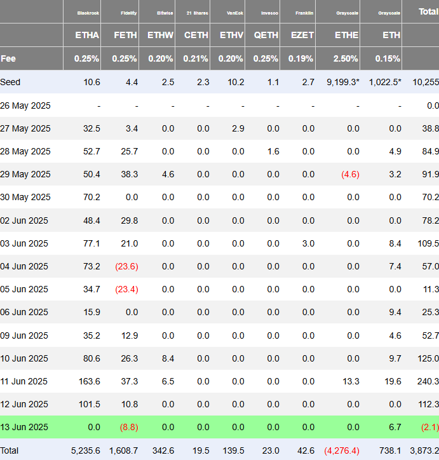Select the 5,235.6 ETHA total value
The width and height of the screenshot is (439, 460).
coord(84,450)
